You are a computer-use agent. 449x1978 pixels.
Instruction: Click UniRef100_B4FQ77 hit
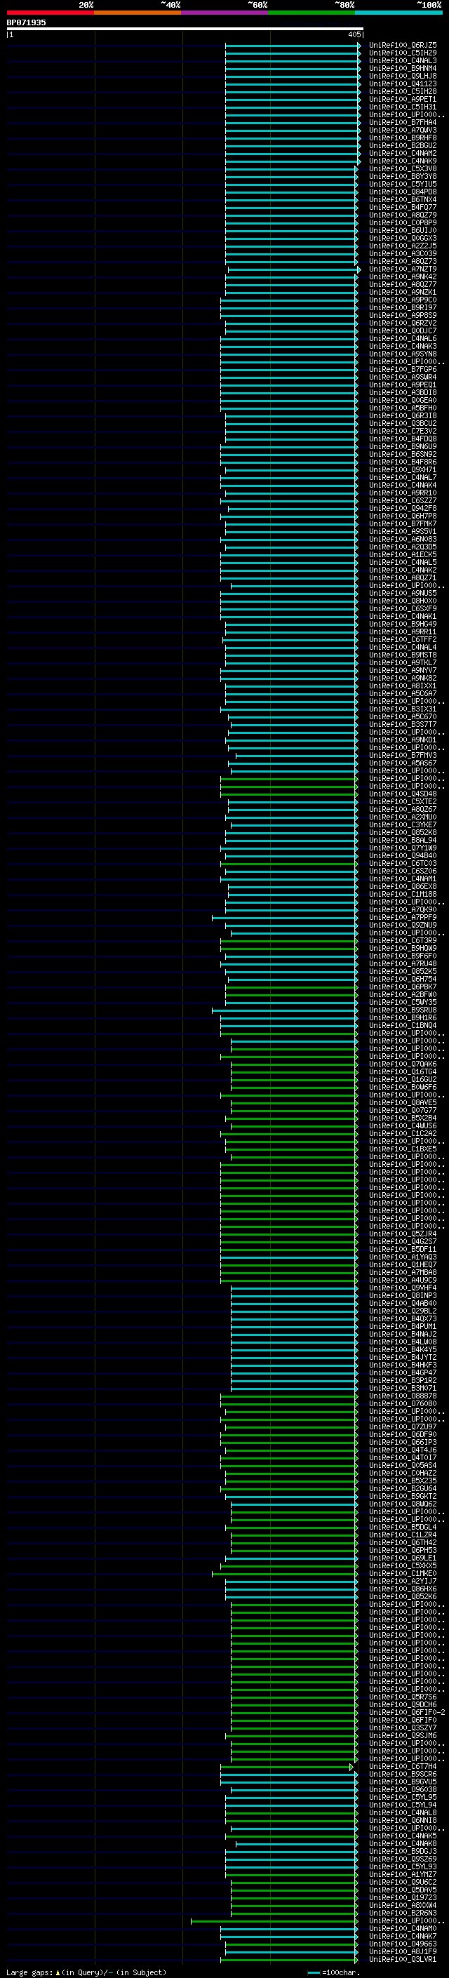[x=403, y=207]
